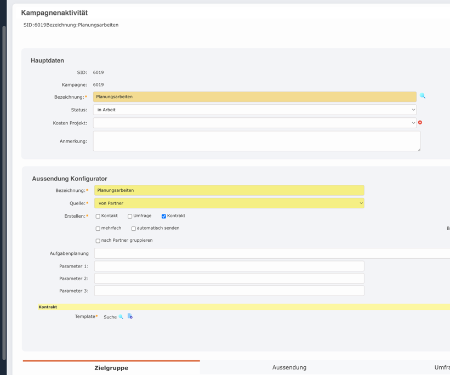Disable the Kontrakt checkbox under Erstellen
Screen dimensions: 450x375
[163, 215]
